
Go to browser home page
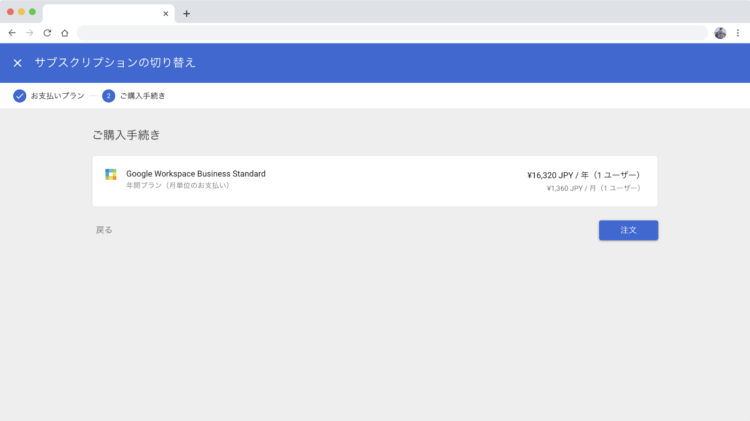65,33
